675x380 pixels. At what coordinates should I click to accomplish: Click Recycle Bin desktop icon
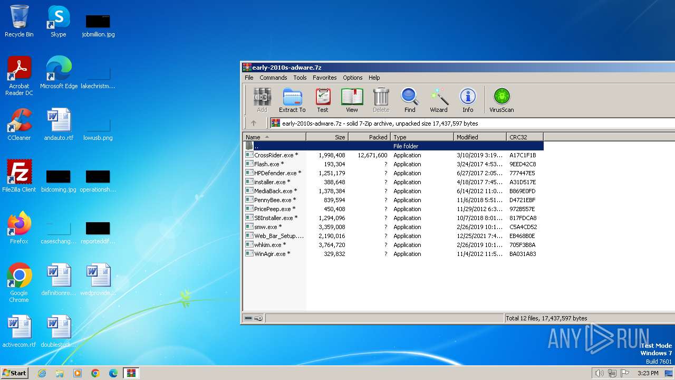(x=19, y=21)
